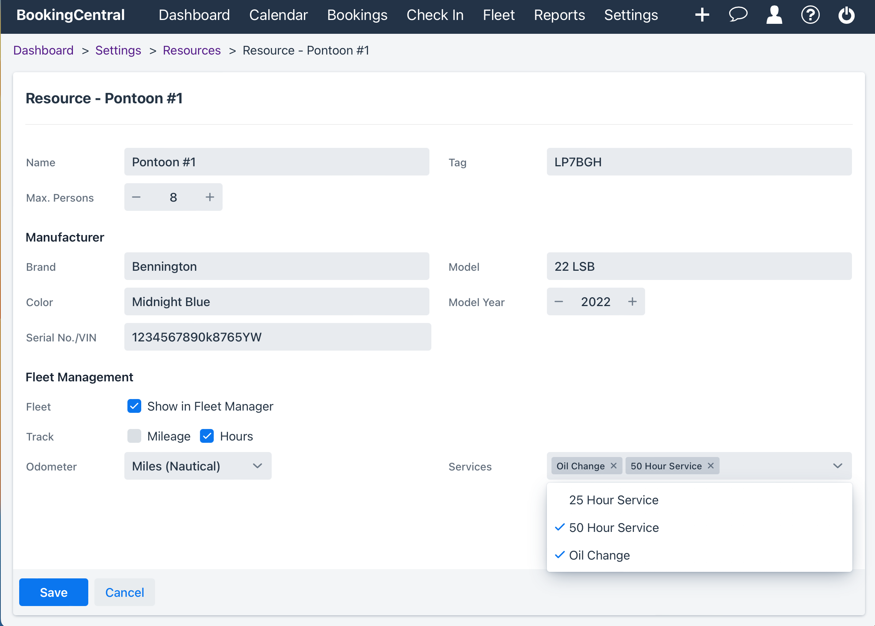Click the plus add-new icon in top bar
875x626 pixels.
(702, 15)
